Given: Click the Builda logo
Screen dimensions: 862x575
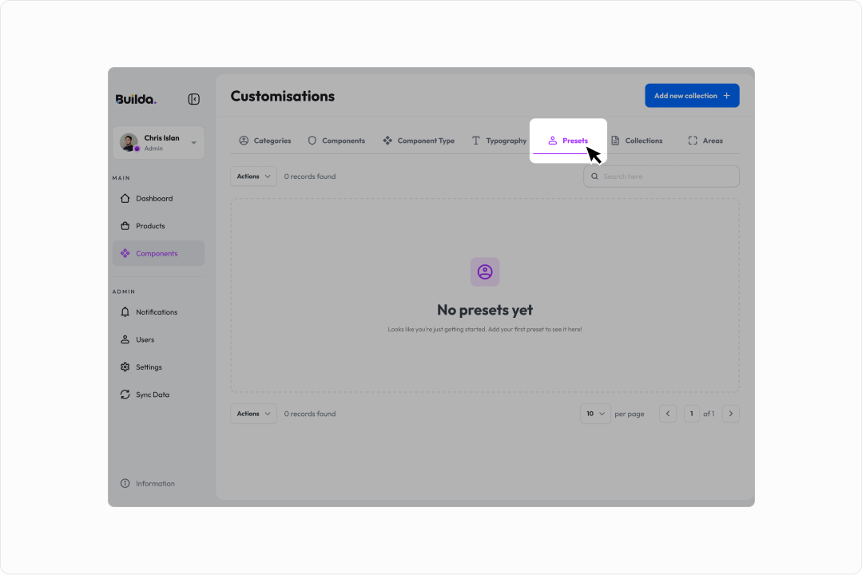Looking at the screenshot, I should [x=136, y=99].
